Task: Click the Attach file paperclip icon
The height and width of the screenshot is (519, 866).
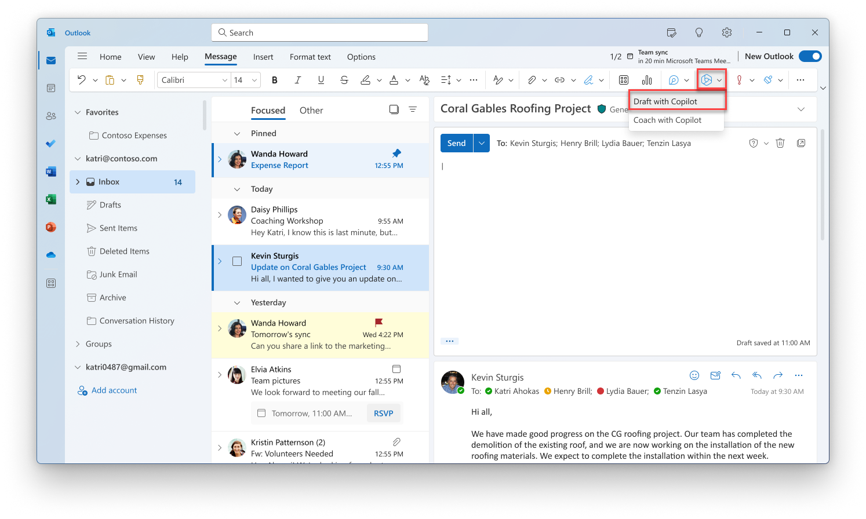Action: pyautogui.click(x=532, y=80)
